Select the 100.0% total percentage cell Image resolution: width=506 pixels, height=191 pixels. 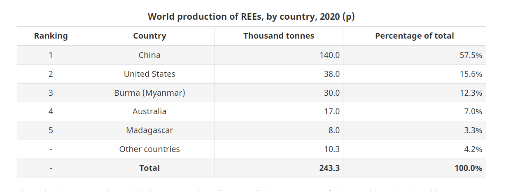(x=469, y=168)
